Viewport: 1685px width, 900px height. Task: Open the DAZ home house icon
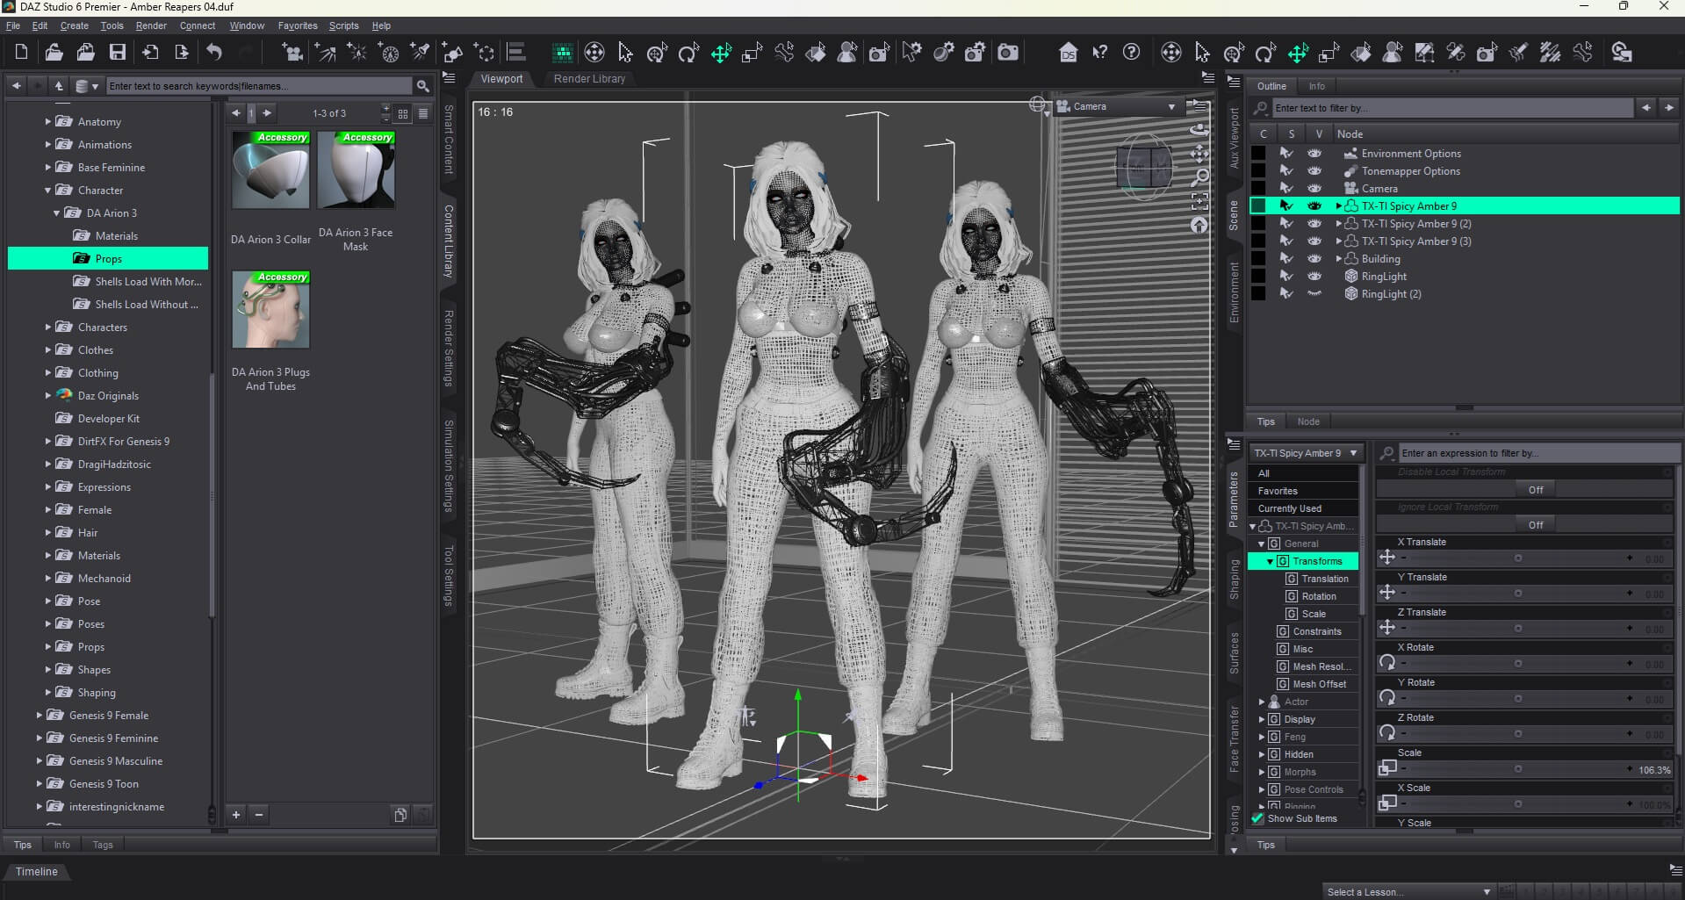[1068, 53]
